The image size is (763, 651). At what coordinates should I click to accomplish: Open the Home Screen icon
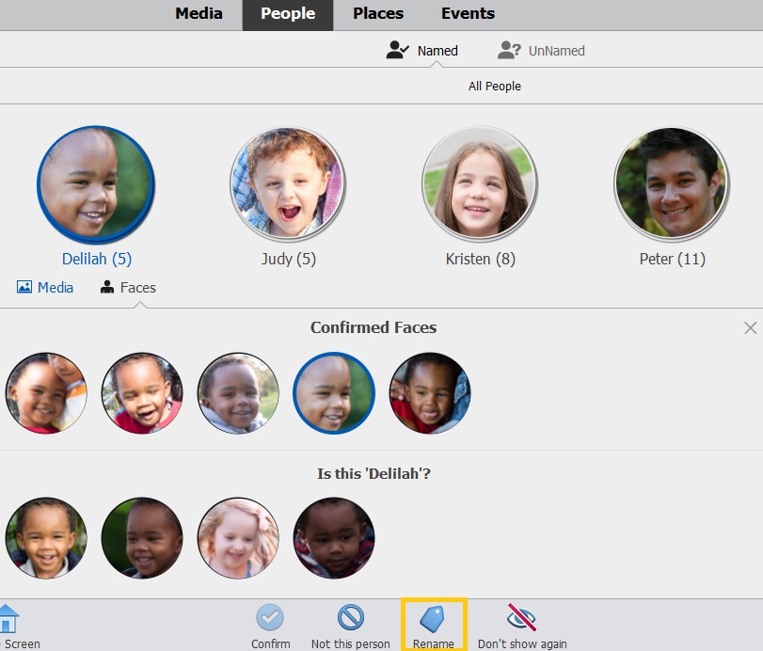(8, 618)
